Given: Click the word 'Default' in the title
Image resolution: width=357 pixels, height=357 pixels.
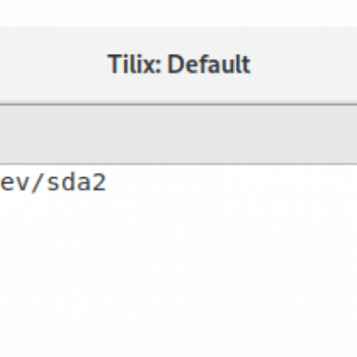Looking at the screenshot, I should pos(209,64).
